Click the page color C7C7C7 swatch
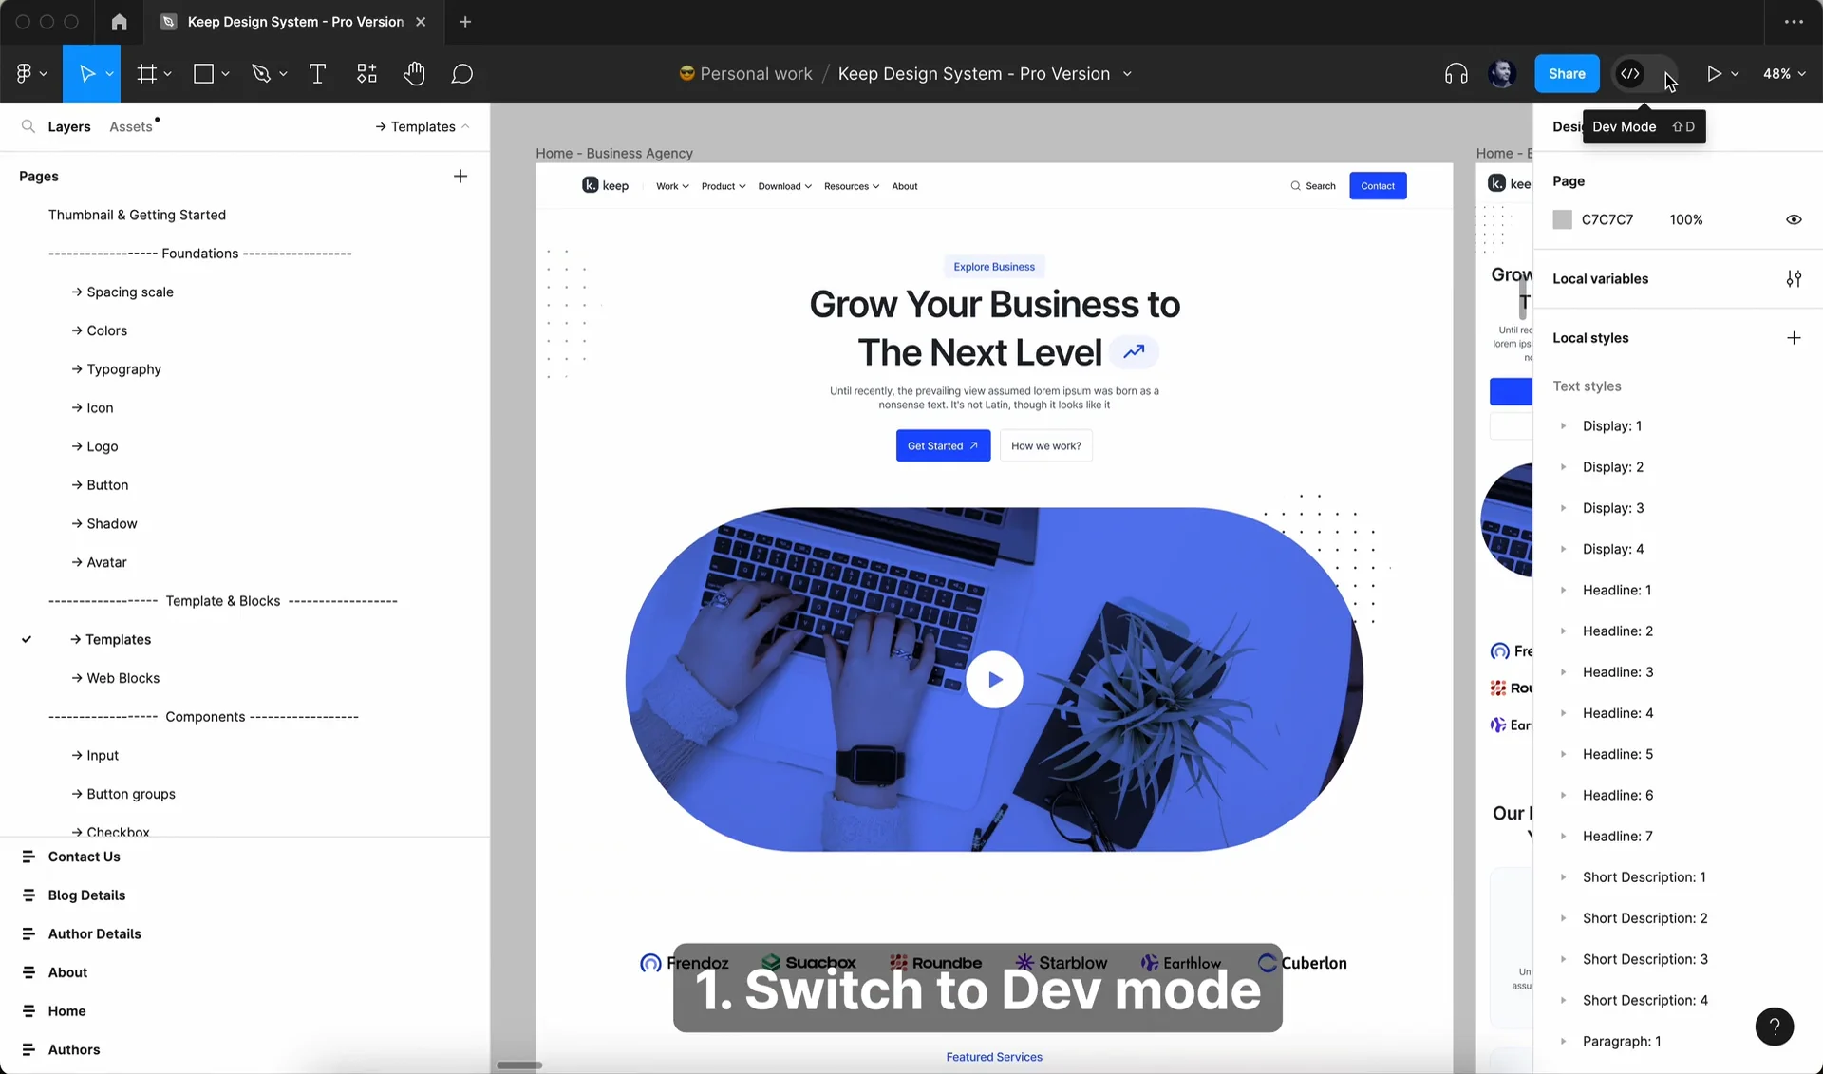 (1562, 219)
